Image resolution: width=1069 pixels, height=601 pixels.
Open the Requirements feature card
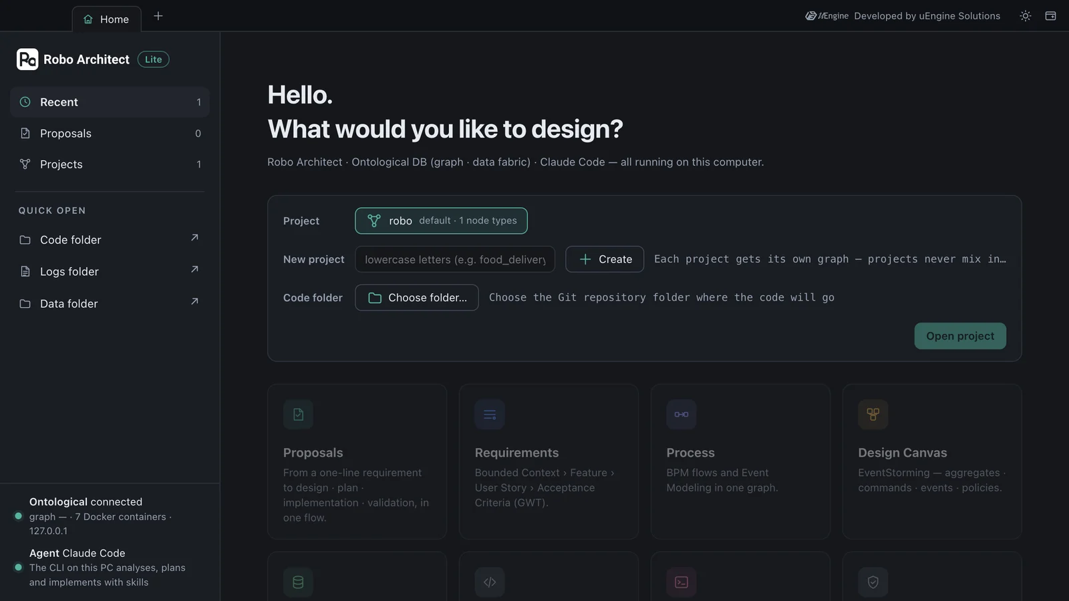tap(549, 461)
